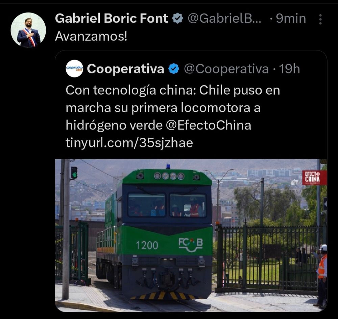Screen dimensions: 338x319
Task: Open the Gabriel Boric Font display name
Action: [x=112, y=18]
